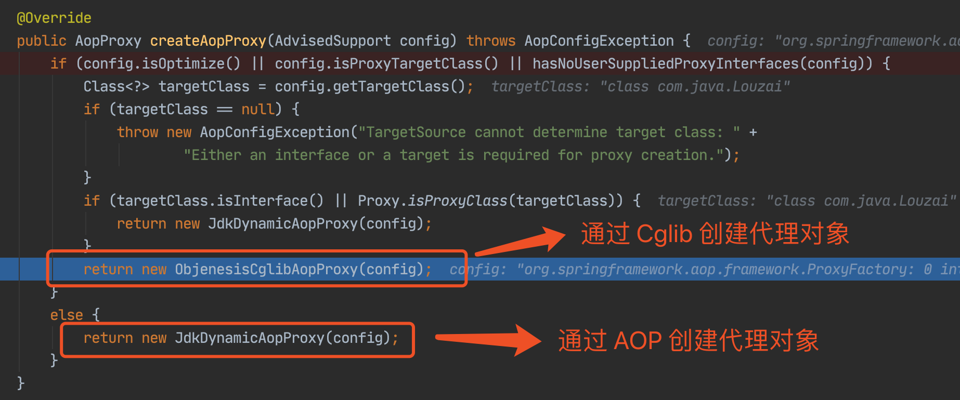Click the AdvisedSupport parameter type
Viewport: 960px width, 400px height.
(333, 41)
